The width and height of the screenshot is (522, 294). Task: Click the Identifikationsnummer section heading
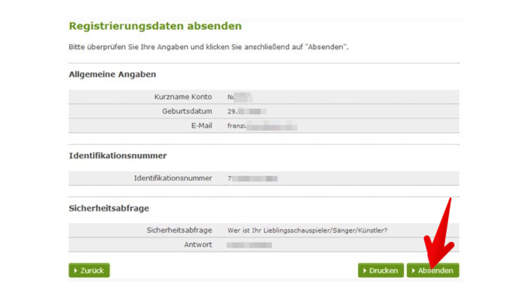coord(118,155)
